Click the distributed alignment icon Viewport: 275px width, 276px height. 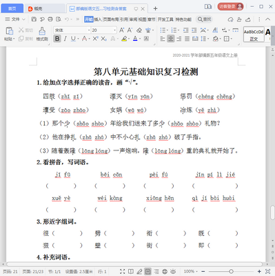(x=195, y=39)
